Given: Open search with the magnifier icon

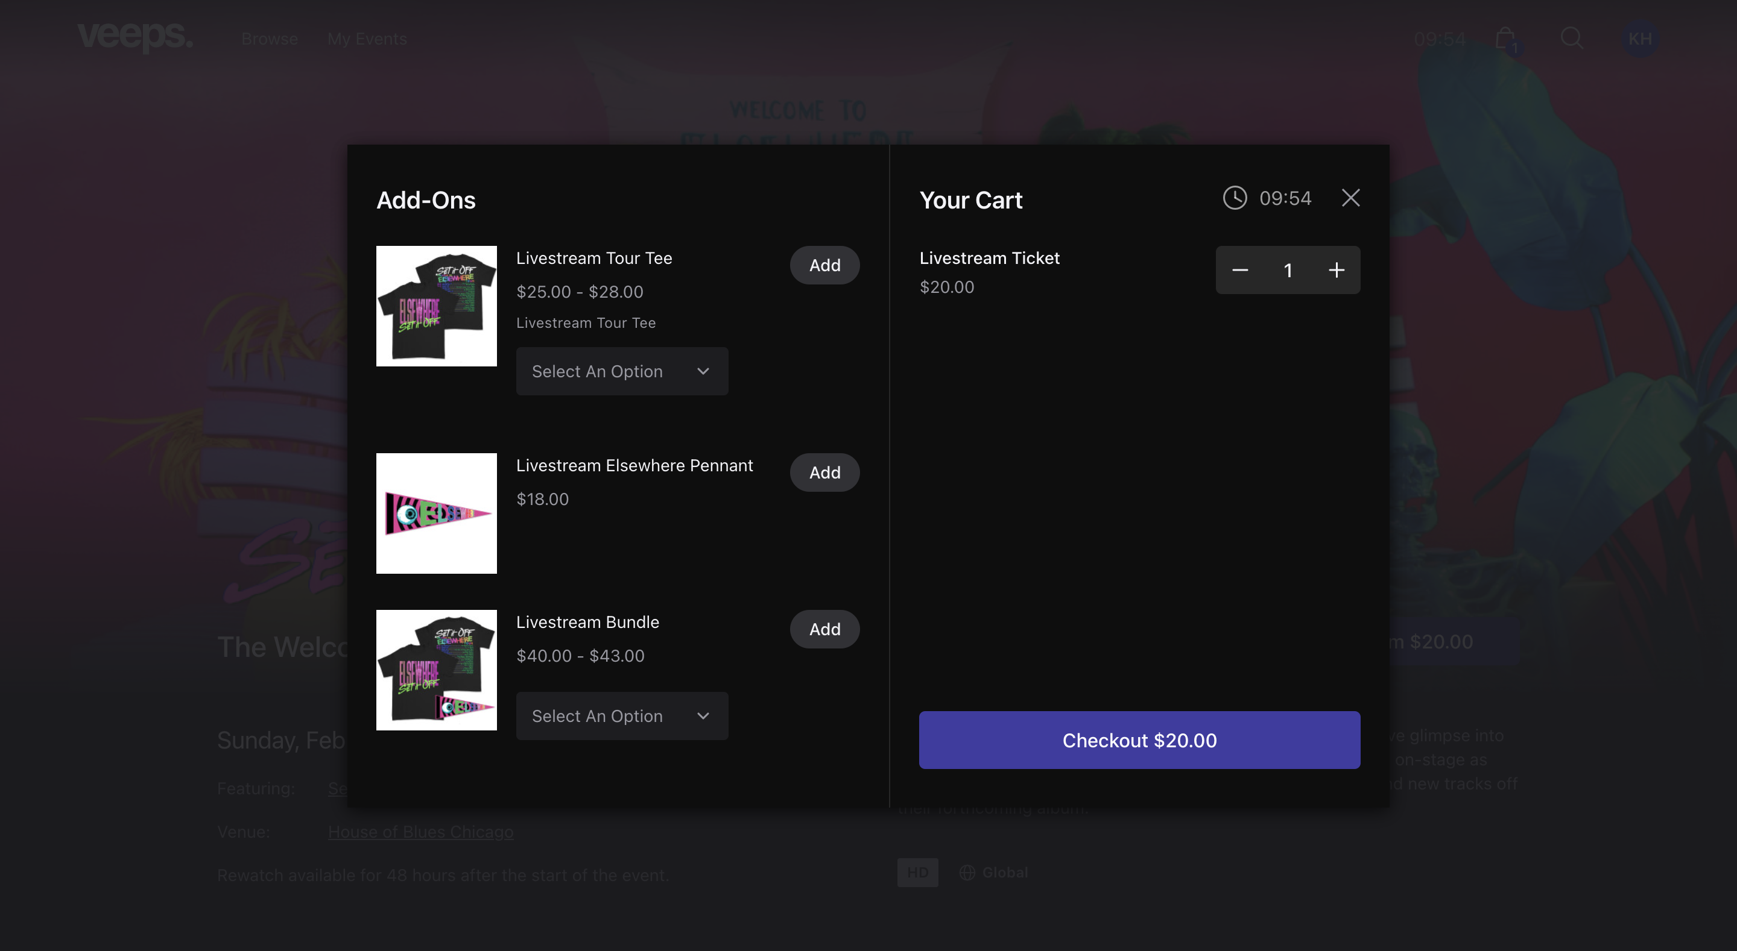Looking at the screenshot, I should pyautogui.click(x=1572, y=38).
